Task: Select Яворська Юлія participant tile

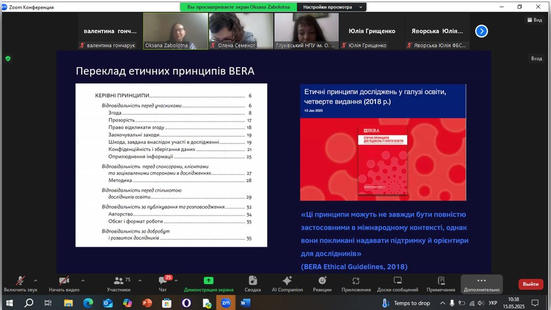Action: pyautogui.click(x=437, y=31)
